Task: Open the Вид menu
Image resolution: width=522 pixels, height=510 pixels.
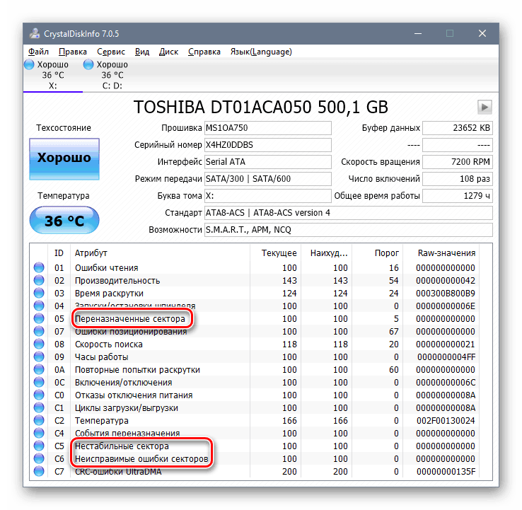Action: 142,52
